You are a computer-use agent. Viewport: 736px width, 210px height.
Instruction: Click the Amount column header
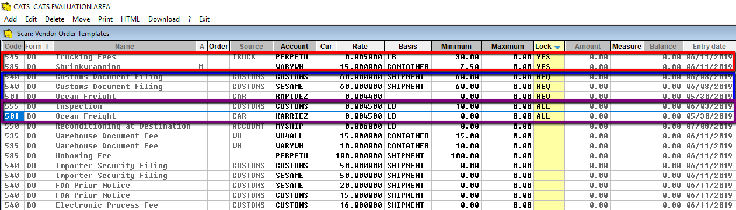tap(588, 47)
